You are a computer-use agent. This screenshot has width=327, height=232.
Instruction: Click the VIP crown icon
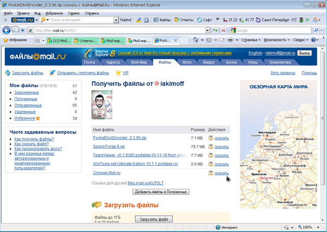point(118,73)
